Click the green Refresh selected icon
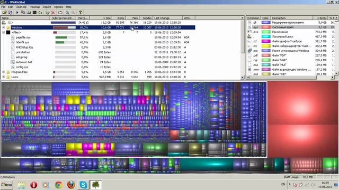 coord(40,13)
